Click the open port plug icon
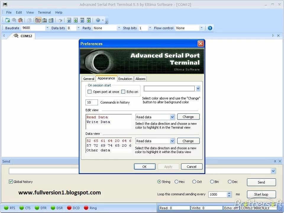The width and height of the screenshot is (284, 213). tap(14, 20)
